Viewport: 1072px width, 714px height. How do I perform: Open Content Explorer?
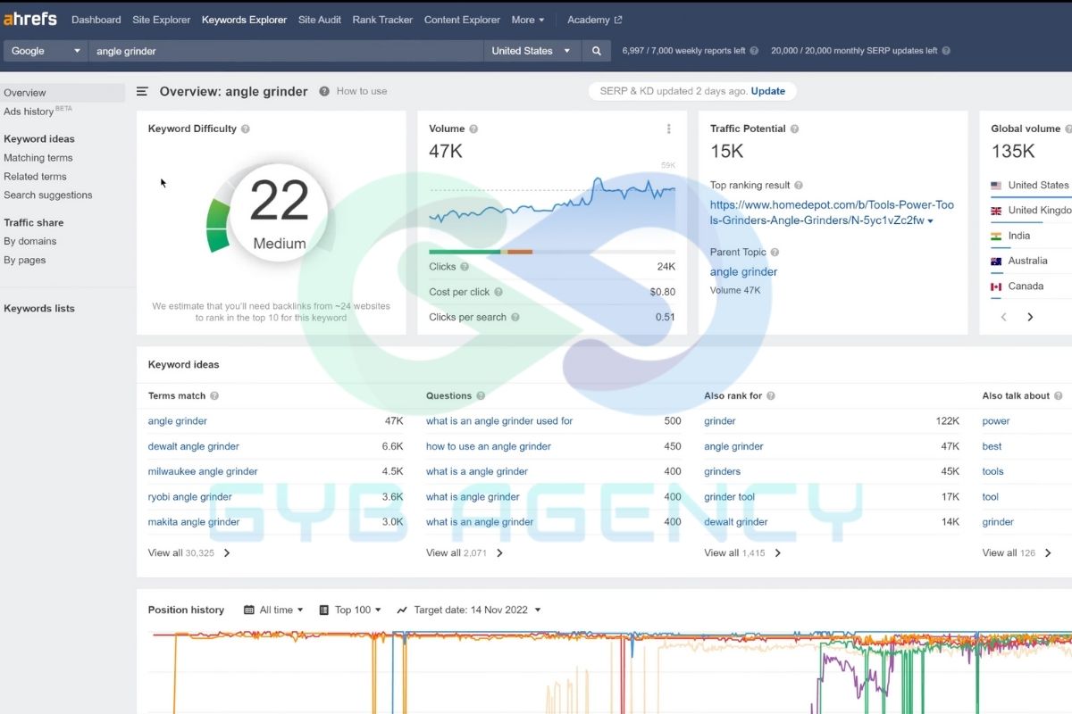(x=462, y=20)
